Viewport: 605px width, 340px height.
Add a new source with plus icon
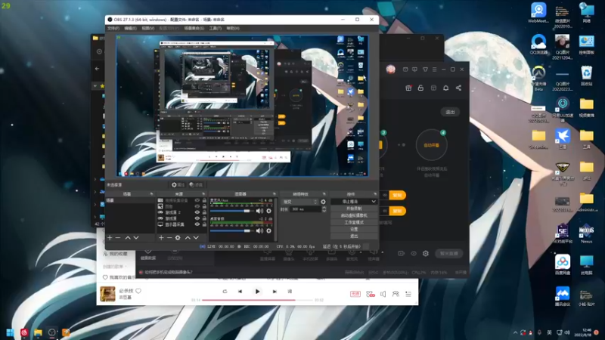pyautogui.click(x=161, y=238)
